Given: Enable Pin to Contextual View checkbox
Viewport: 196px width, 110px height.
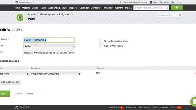Looking at the screenshot, I should click(x=101, y=41).
